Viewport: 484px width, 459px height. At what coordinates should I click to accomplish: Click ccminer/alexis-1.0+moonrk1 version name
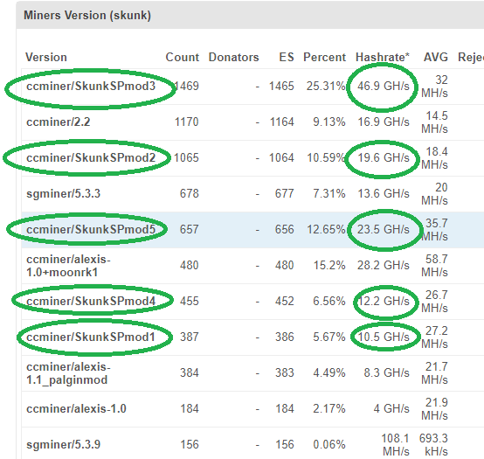click(x=68, y=266)
